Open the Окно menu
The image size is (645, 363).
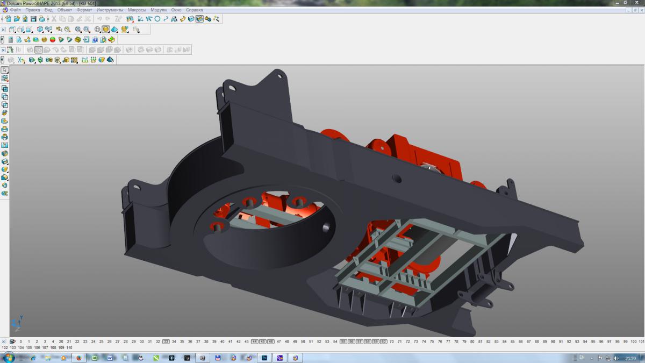[x=176, y=10]
